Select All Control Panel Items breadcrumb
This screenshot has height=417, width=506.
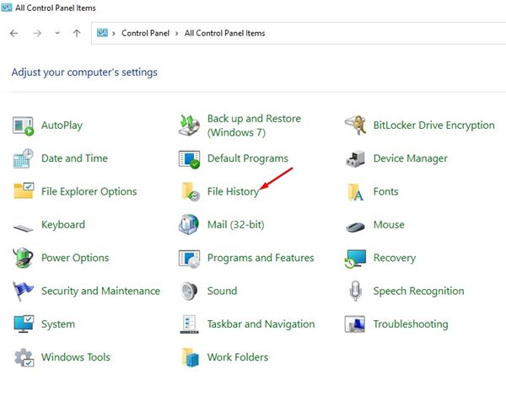coord(224,34)
